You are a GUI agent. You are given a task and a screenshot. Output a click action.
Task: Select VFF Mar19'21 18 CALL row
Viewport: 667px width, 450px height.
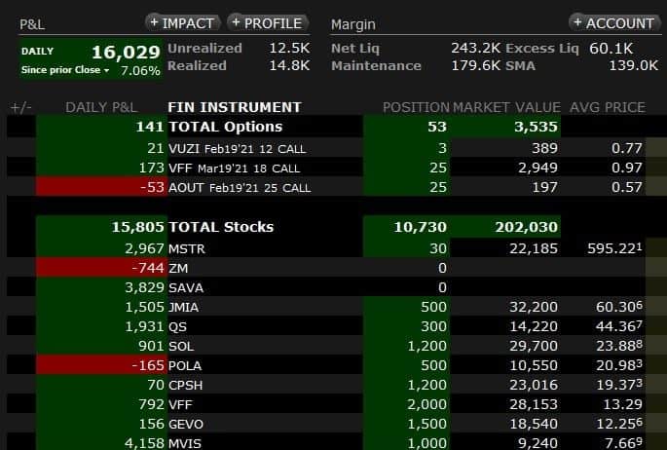[x=337, y=168]
